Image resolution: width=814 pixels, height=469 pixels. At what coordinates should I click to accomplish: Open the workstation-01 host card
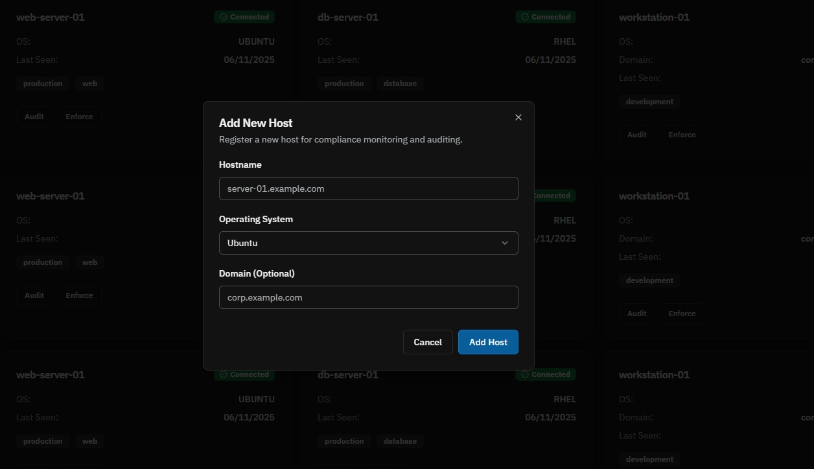(x=654, y=17)
